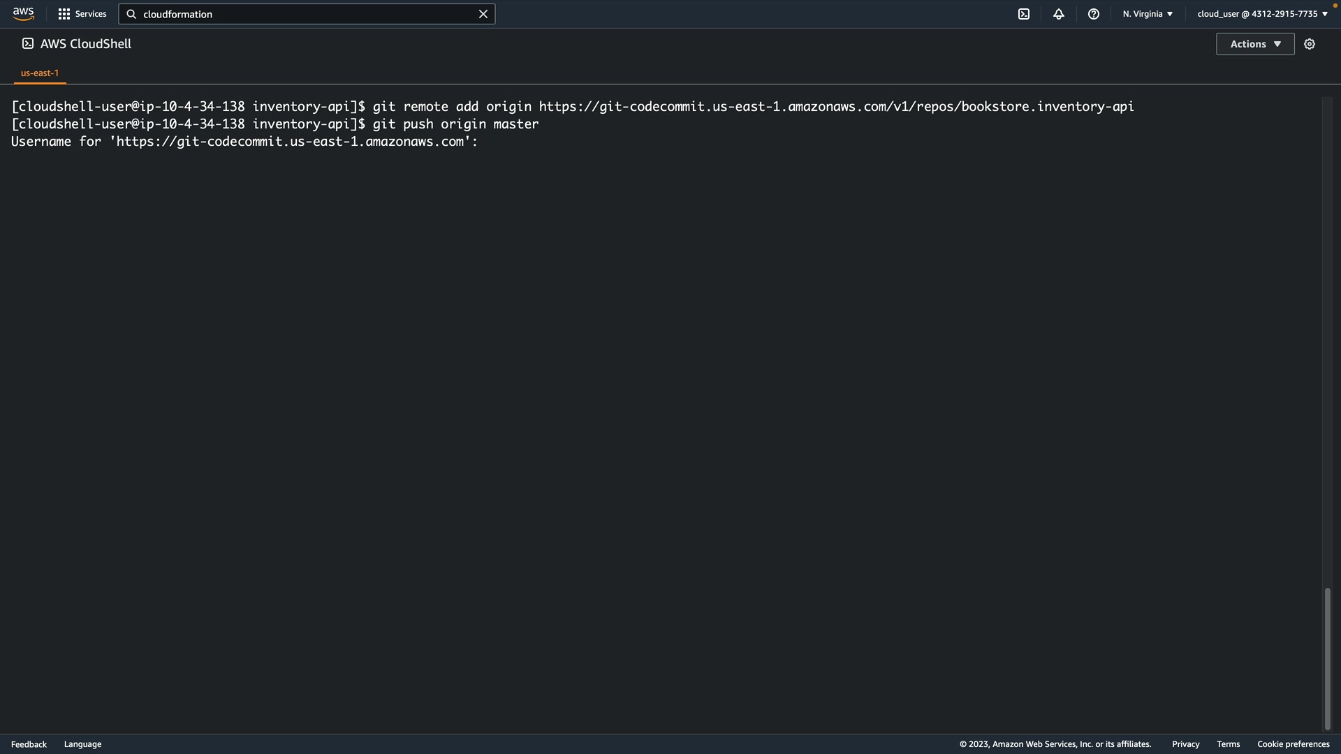This screenshot has width=1341, height=754.
Task: Open the Actions dropdown
Action: (1255, 44)
